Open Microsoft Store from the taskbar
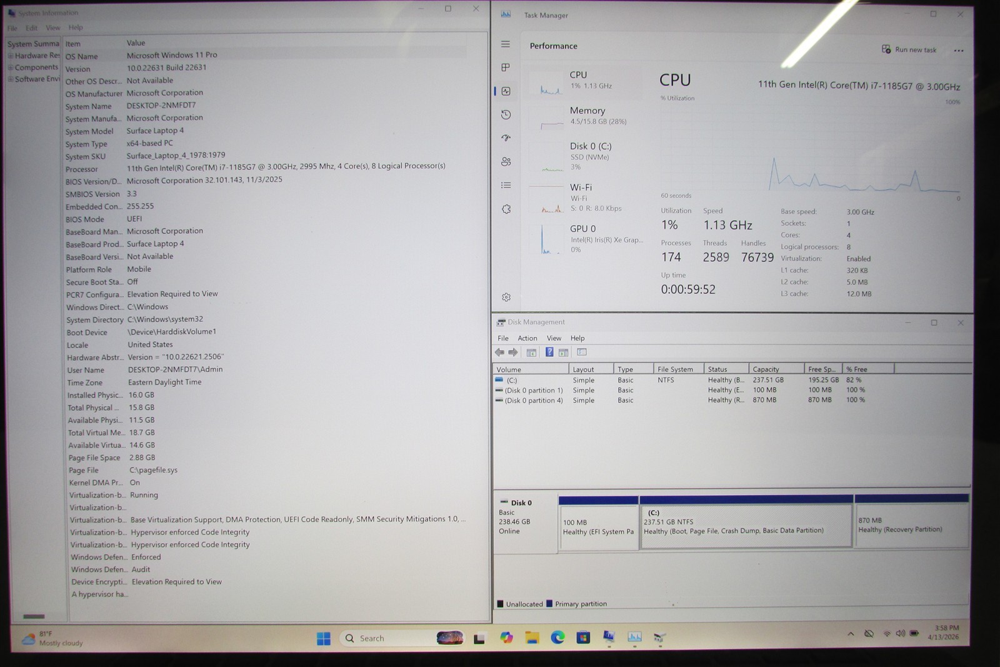The image size is (1000, 667). 583,638
